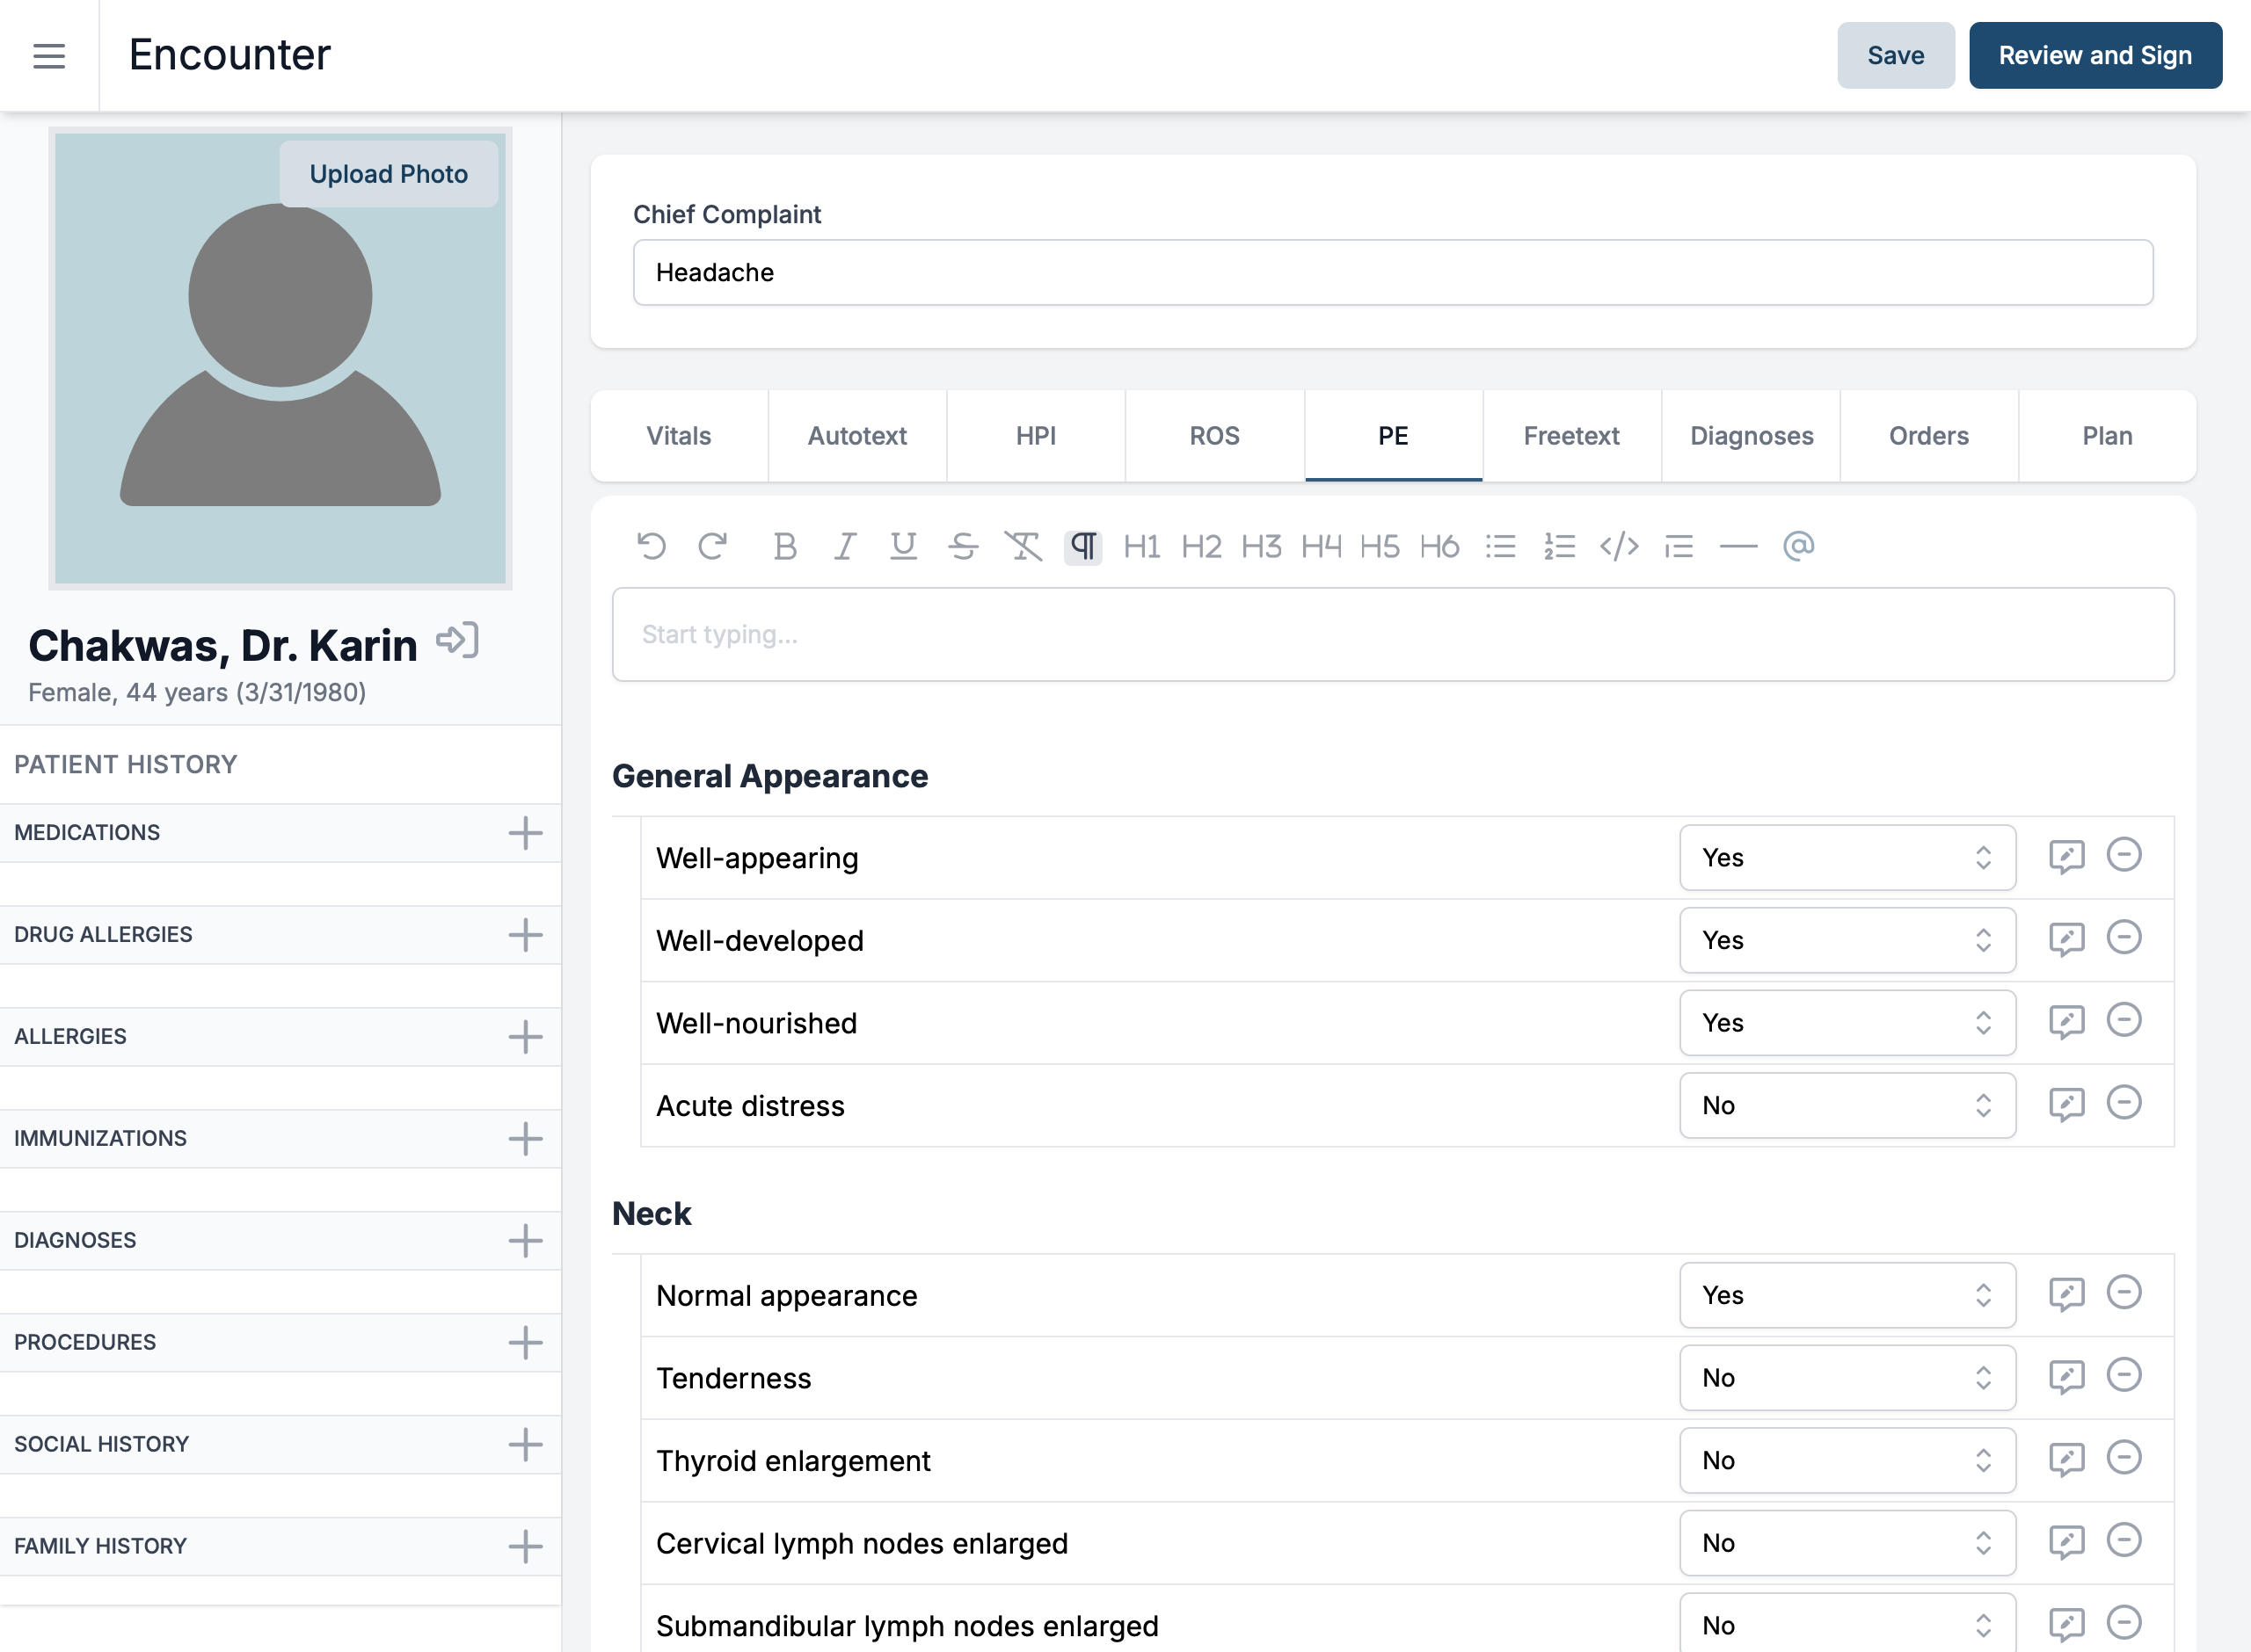Screen dimensions: 2251x1652
Task: Toggle paragraph formatting button
Action: [x=1082, y=546]
